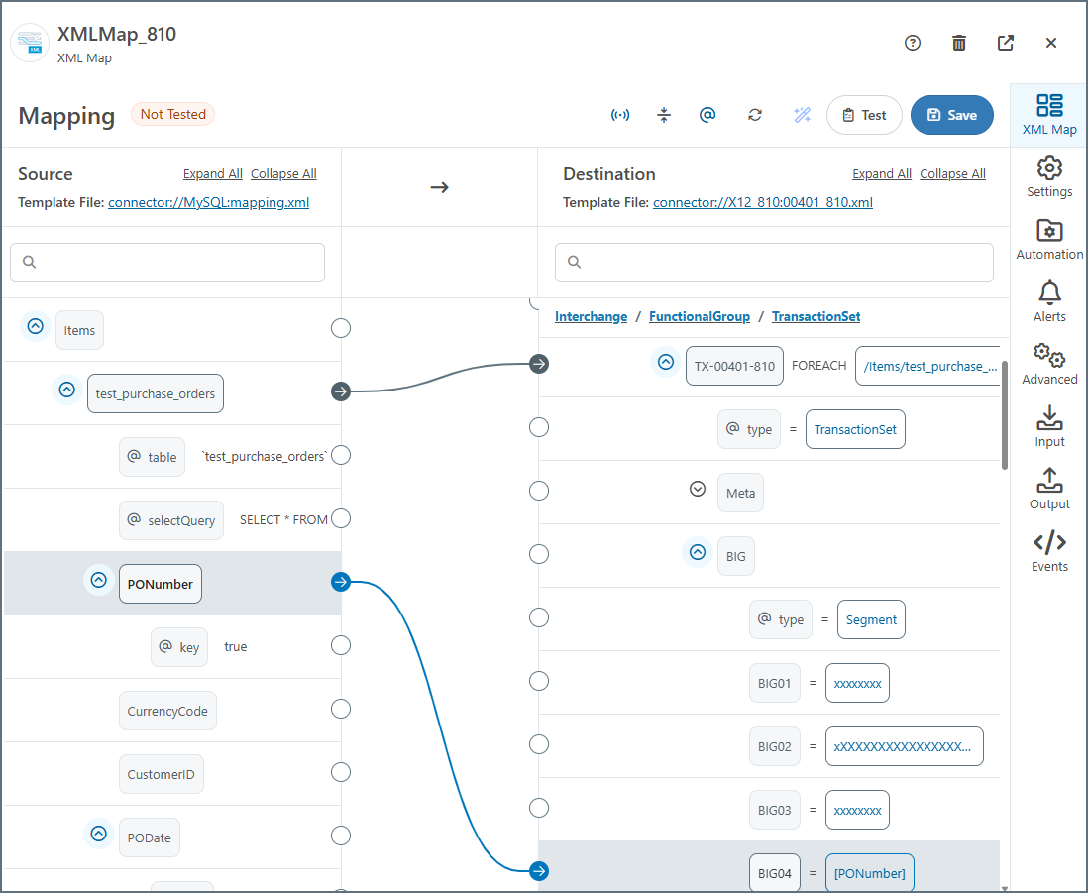Image resolution: width=1088 pixels, height=893 pixels.
Task: Click the Source search input field
Action: click(167, 263)
